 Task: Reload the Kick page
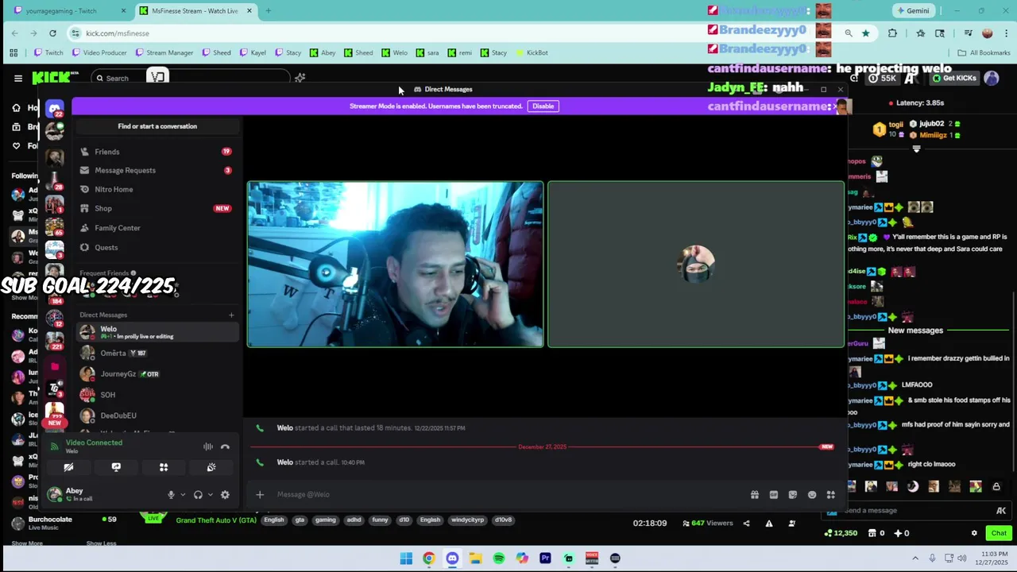click(52, 33)
